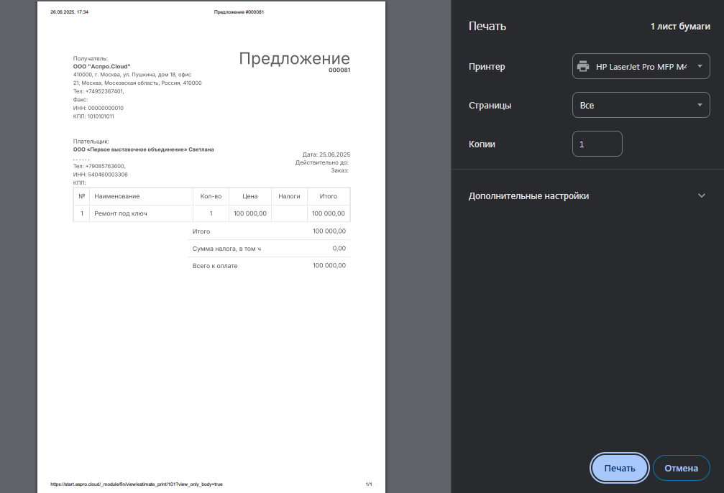Cancel printing with the Отмена button
The image size is (724, 493).
[681, 468]
